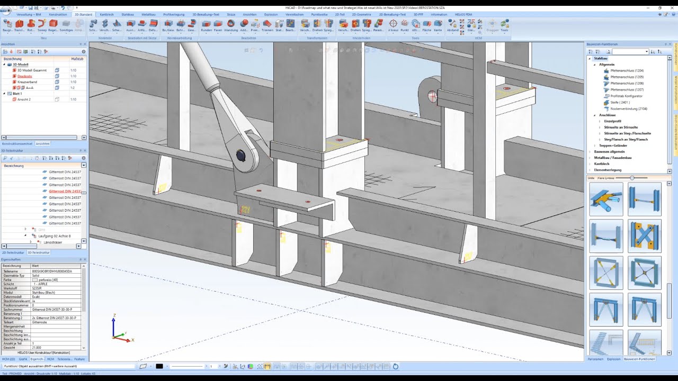Collapse the Blatt 1 tree node
Viewport: 678px width, 381px height.
4,93
